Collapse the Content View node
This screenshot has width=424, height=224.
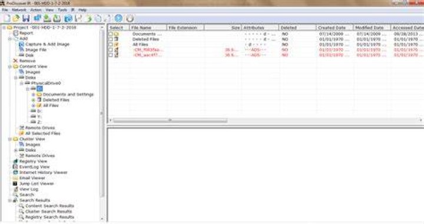[x=10, y=66]
